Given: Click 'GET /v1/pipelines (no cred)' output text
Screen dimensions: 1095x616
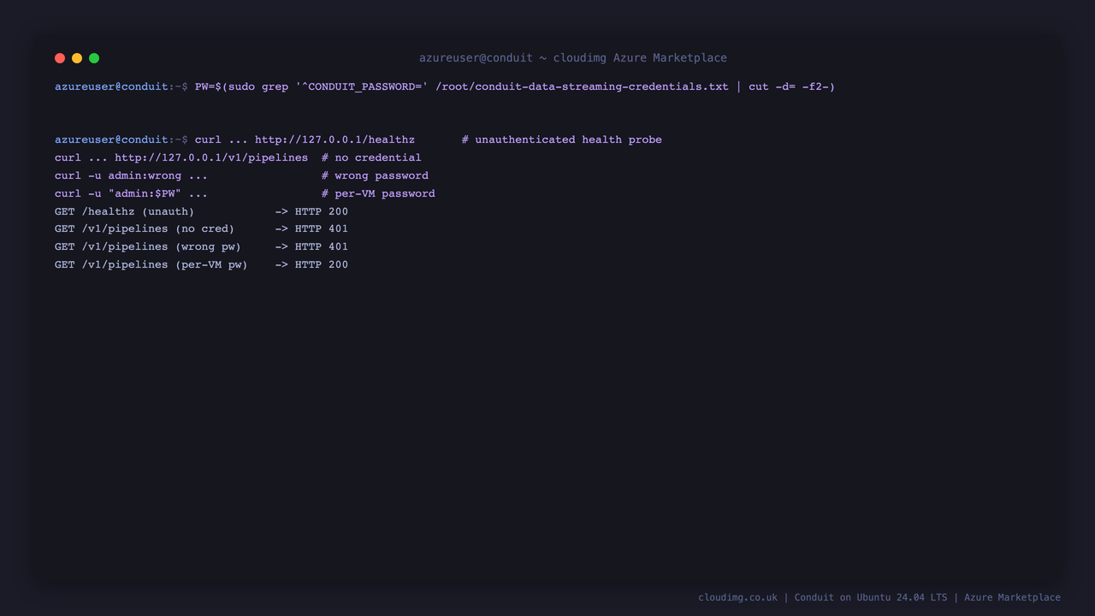Looking at the screenshot, I should click(145, 228).
